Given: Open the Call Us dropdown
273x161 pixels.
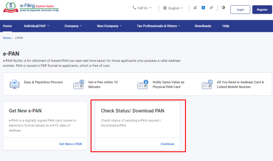Looking at the screenshot, I should [x=142, y=8].
